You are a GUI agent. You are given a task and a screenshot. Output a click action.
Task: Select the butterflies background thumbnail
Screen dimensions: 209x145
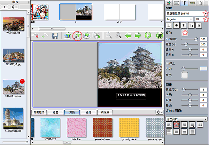tap(76, 128)
